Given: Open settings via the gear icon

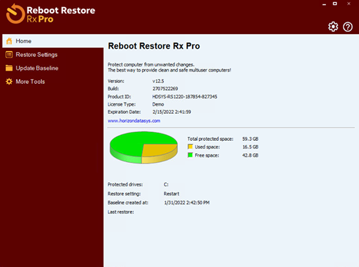Looking at the screenshot, I should [x=333, y=27].
